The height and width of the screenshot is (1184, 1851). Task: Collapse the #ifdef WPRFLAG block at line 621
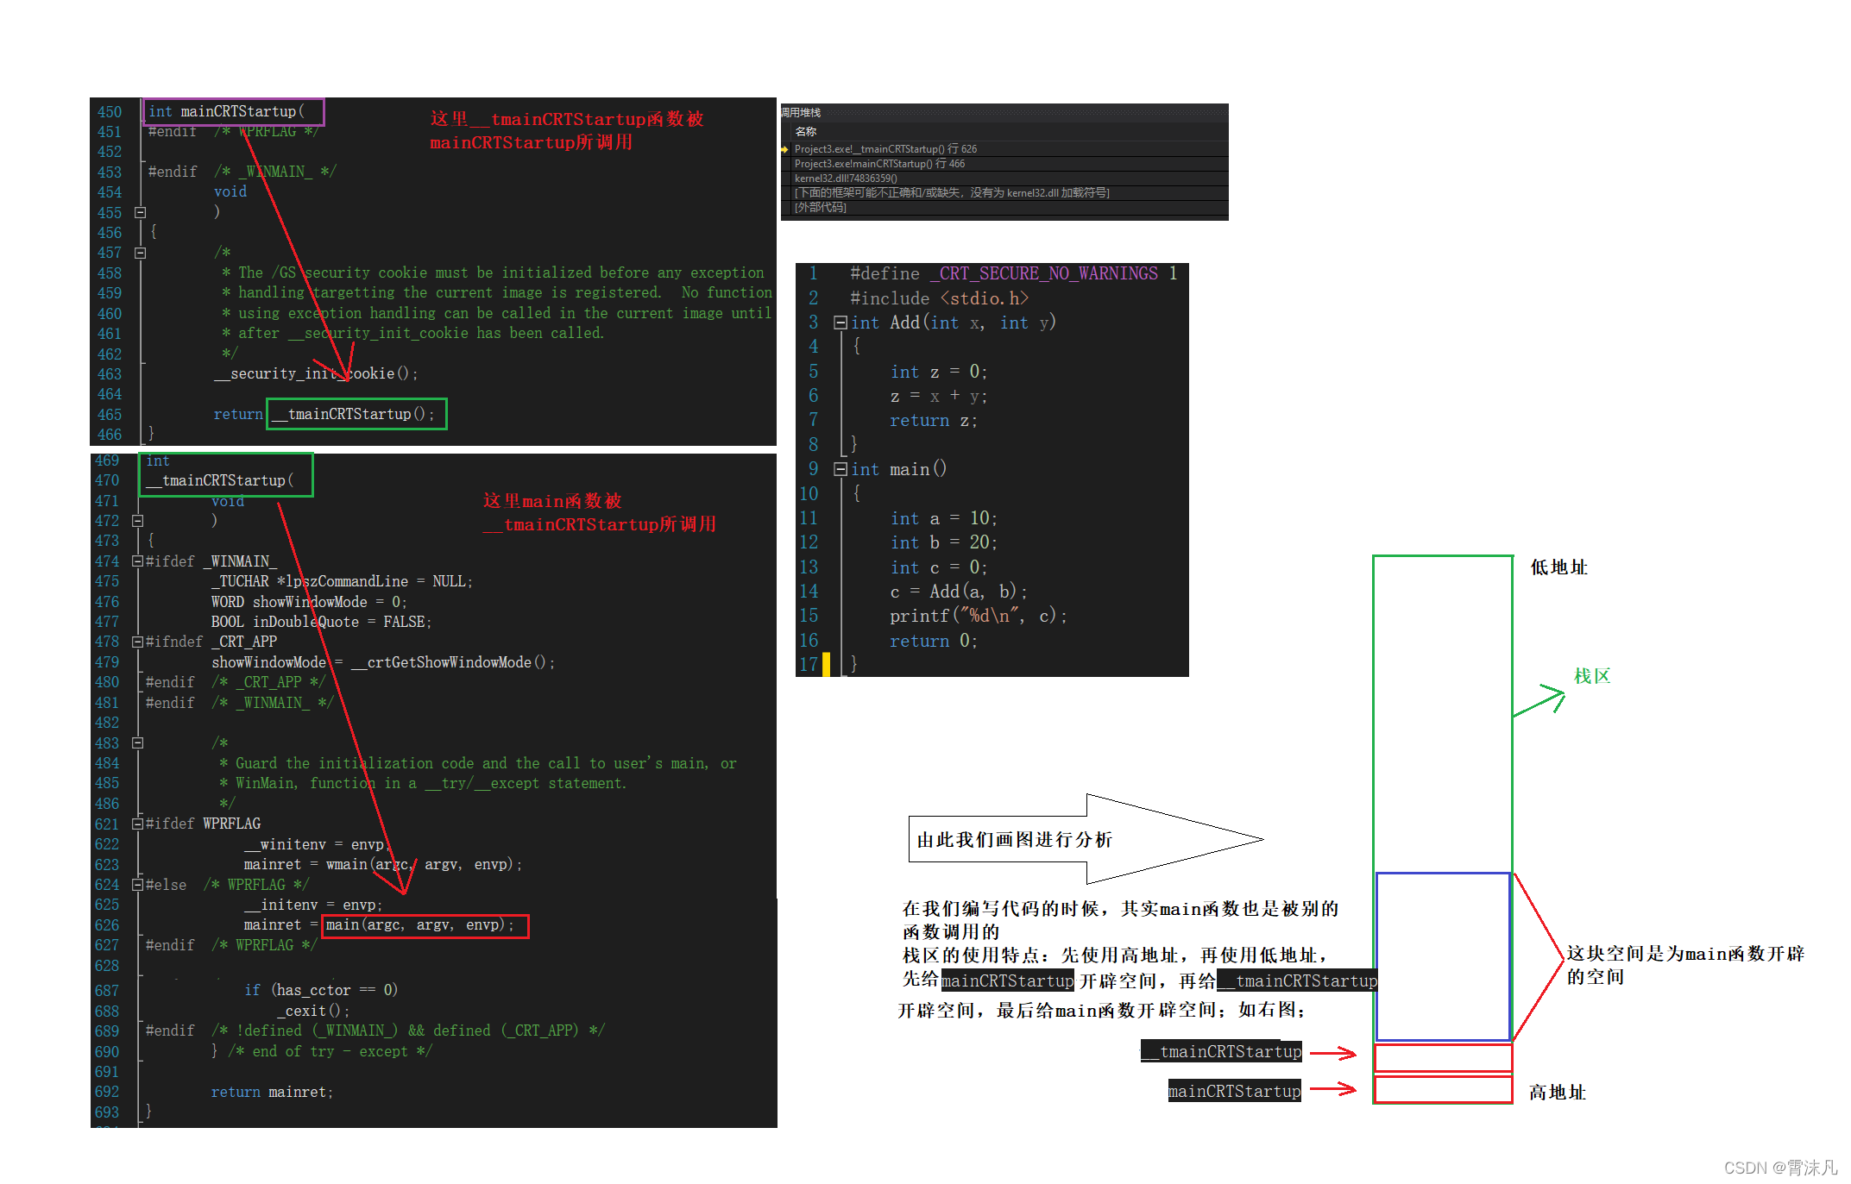[137, 824]
